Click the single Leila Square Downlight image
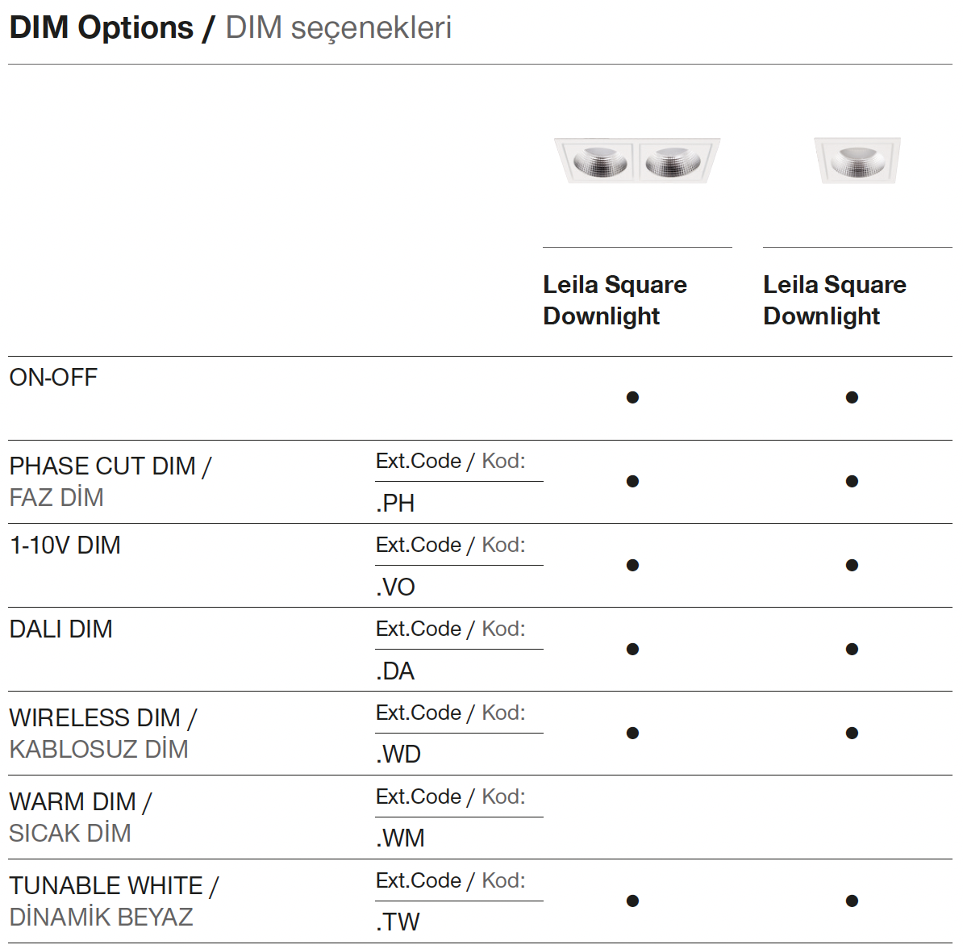The height and width of the screenshot is (949, 963). (x=857, y=160)
